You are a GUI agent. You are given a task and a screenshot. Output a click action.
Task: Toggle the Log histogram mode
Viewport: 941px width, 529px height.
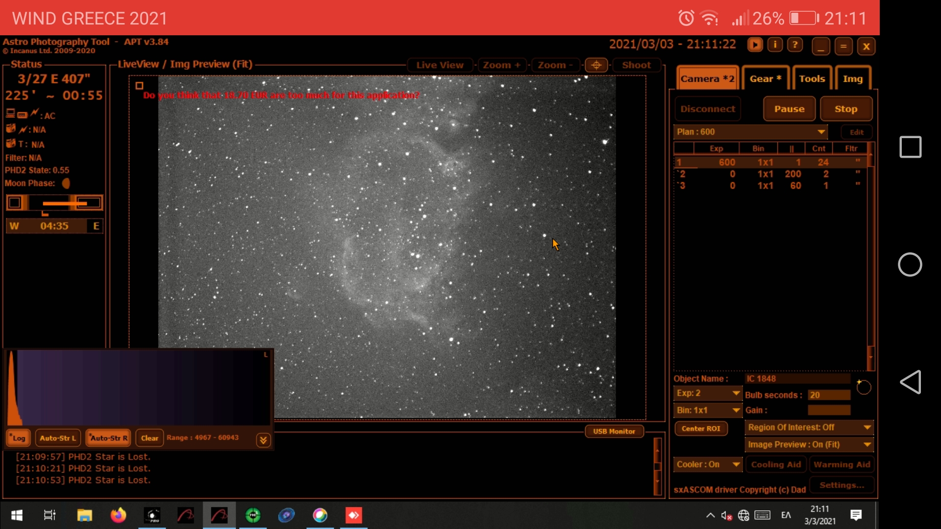point(18,438)
